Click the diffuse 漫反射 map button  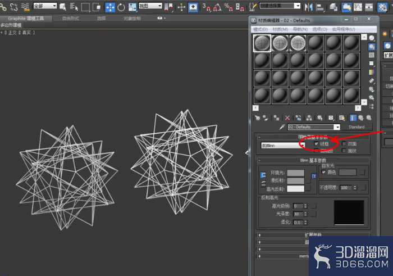pyautogui.click(x=309, y=181)
